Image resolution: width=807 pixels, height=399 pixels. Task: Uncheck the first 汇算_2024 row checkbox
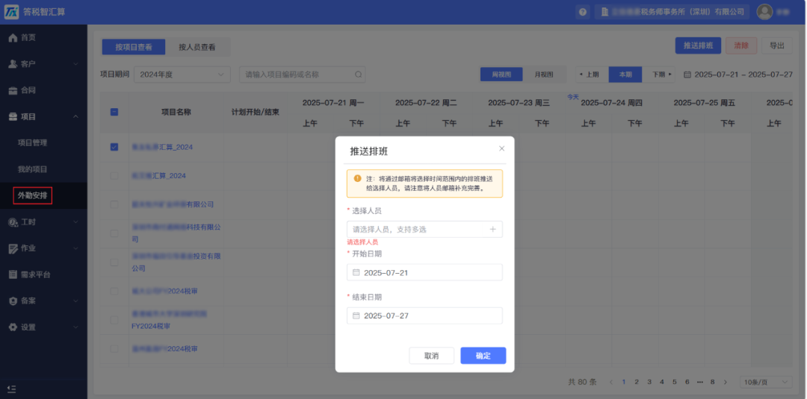pyautogui.click(x=114, y=147)
